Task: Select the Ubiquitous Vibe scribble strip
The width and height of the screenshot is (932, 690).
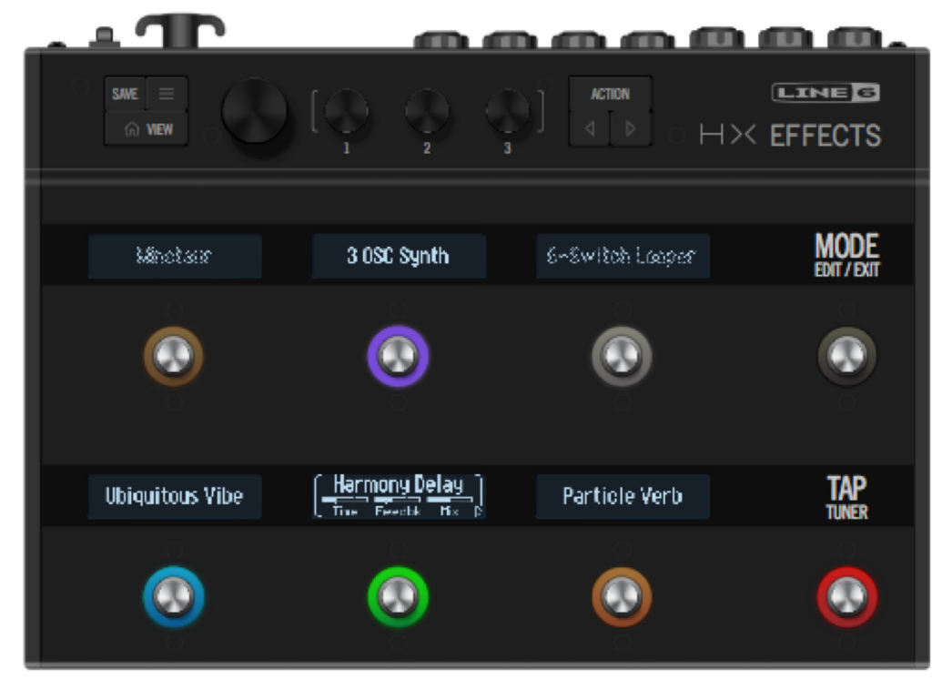Action: tap(175, 496)
